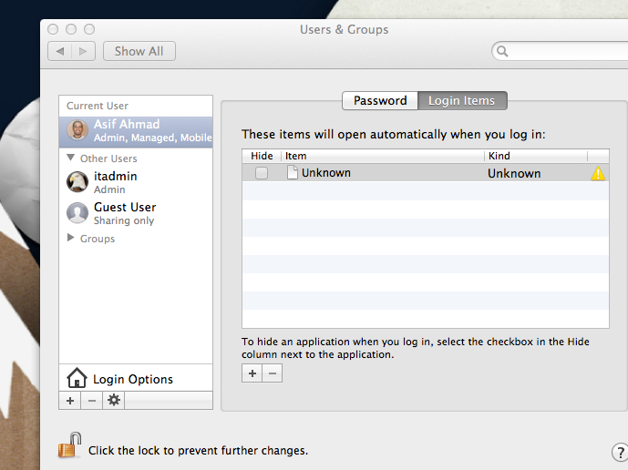Click the Login Options house icon

coord(77,378)
